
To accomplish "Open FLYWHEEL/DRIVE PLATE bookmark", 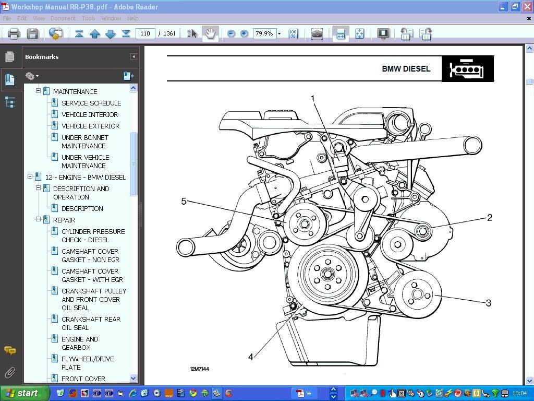I will (88, 363).
